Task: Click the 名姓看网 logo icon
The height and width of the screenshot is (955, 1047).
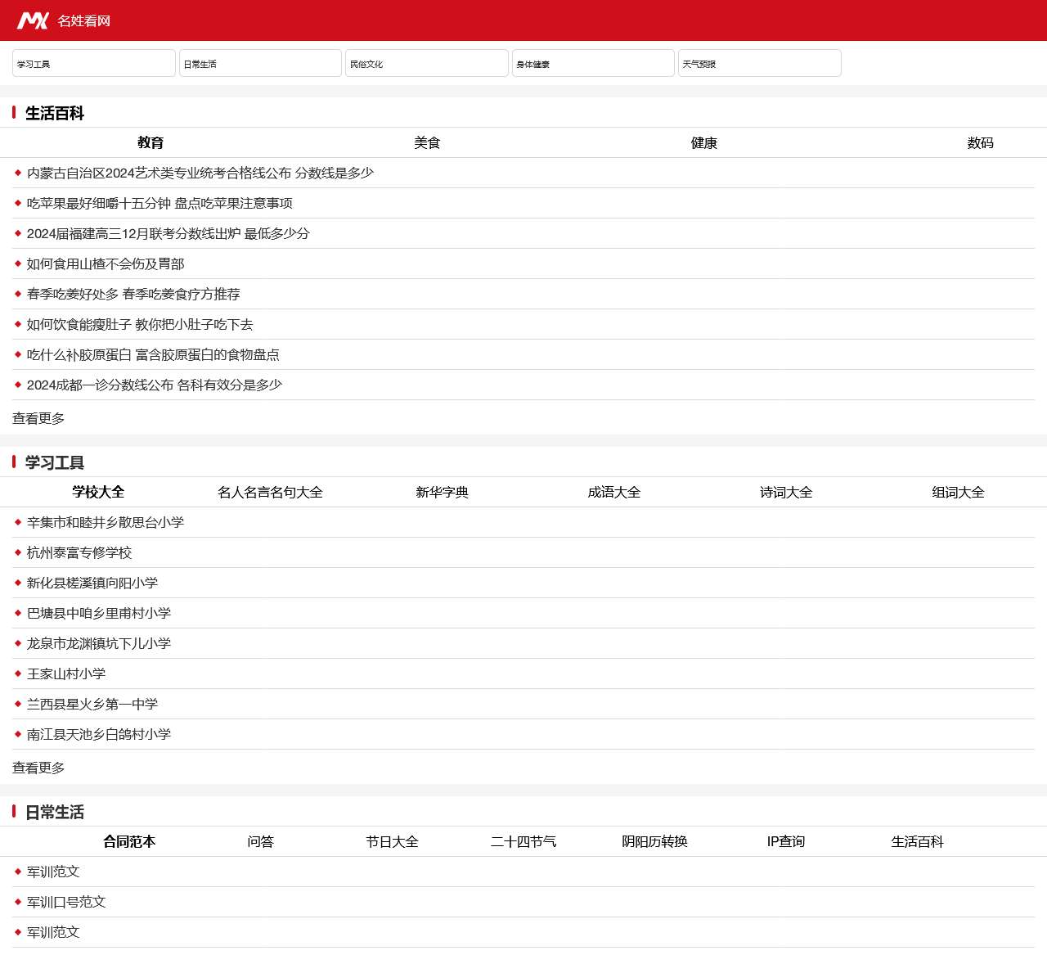Action: tap(34, 20)
